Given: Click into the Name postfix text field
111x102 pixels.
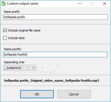Looking at the screenshot, I should [55, 55].
